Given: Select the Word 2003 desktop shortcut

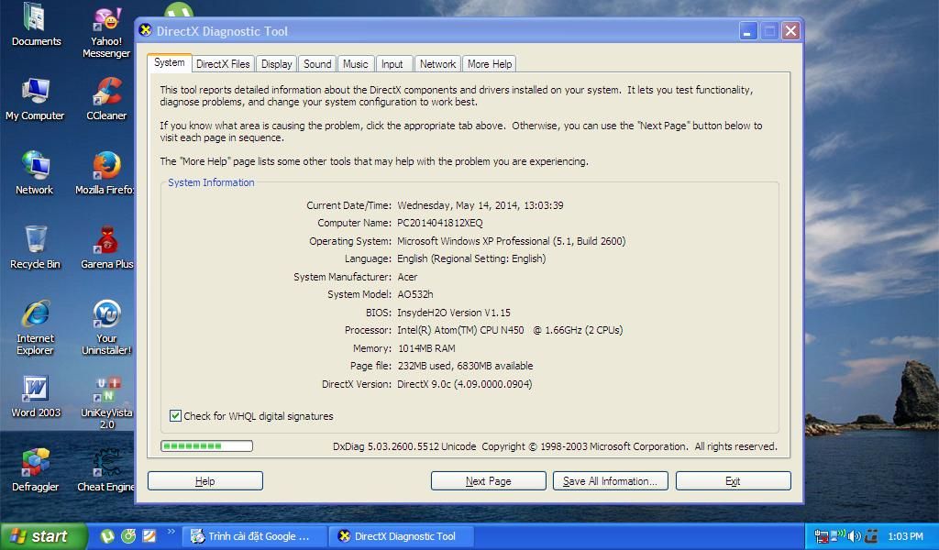Looking at the screenshot, I should pyautogui.click(x=35, y=390).
